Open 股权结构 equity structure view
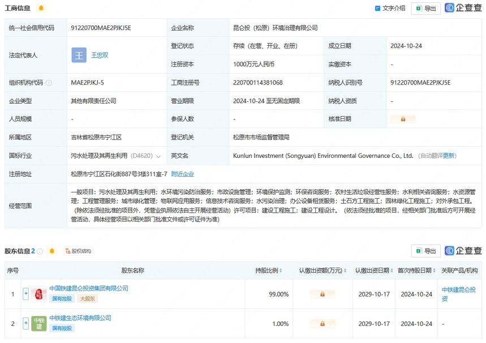This screenshot has height=343, width=486. pos(79,251)
